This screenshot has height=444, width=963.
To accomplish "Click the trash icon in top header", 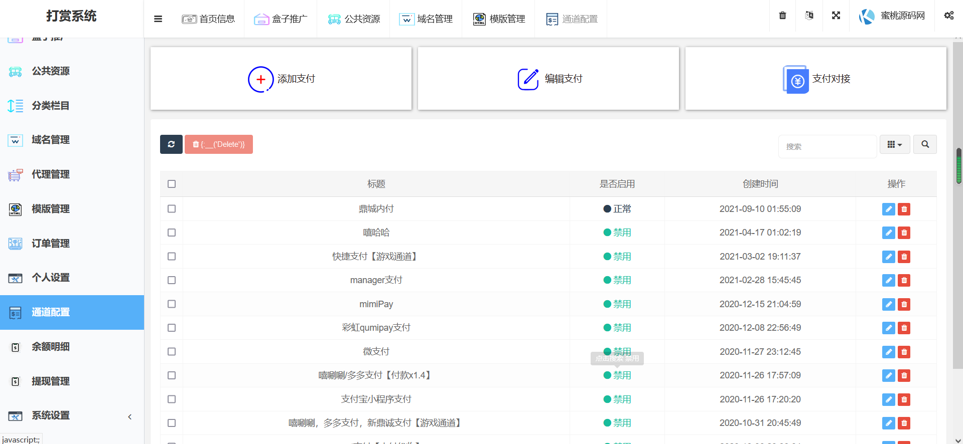I will [782, 16].
